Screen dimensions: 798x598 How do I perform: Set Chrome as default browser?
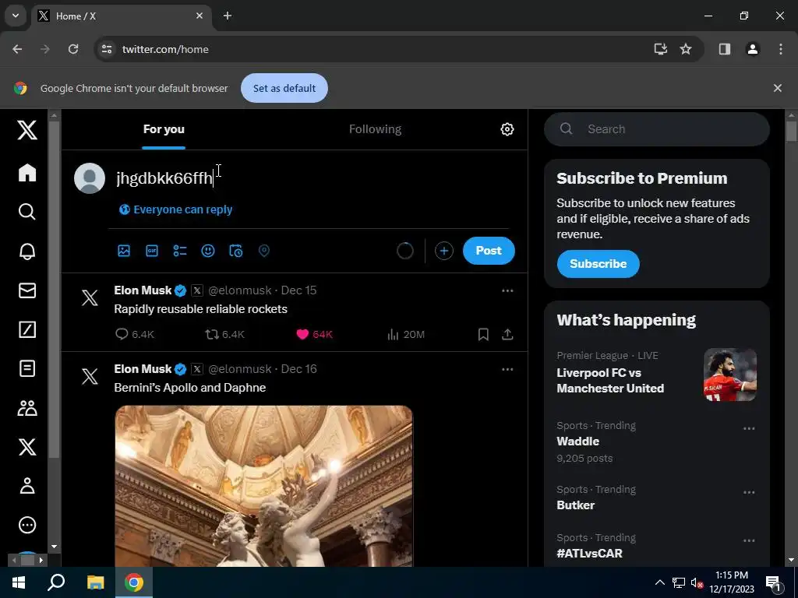click(x=284, y=88)
